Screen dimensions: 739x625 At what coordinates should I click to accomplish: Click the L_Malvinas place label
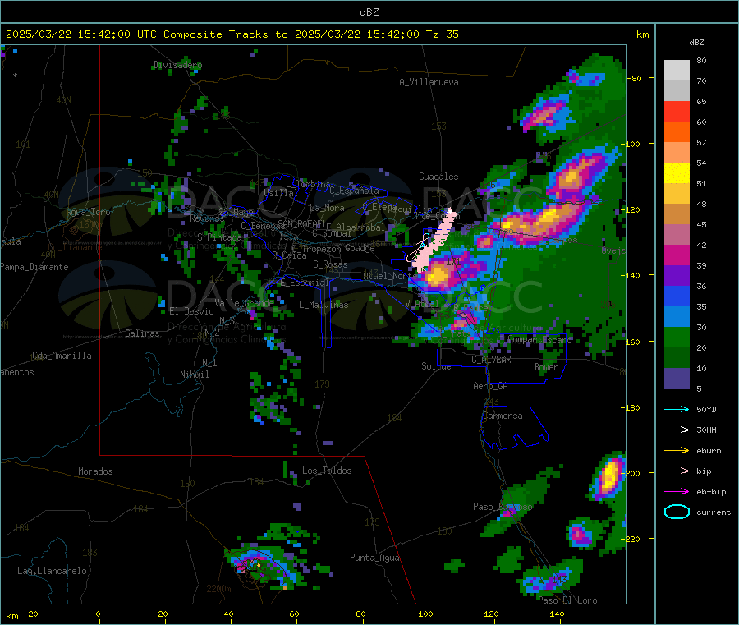(x=324, y=305)
